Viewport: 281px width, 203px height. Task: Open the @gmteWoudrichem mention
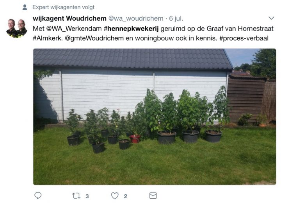(x=94, y=38)
